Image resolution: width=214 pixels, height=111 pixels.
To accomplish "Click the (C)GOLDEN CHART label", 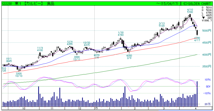I will (197, 3).
